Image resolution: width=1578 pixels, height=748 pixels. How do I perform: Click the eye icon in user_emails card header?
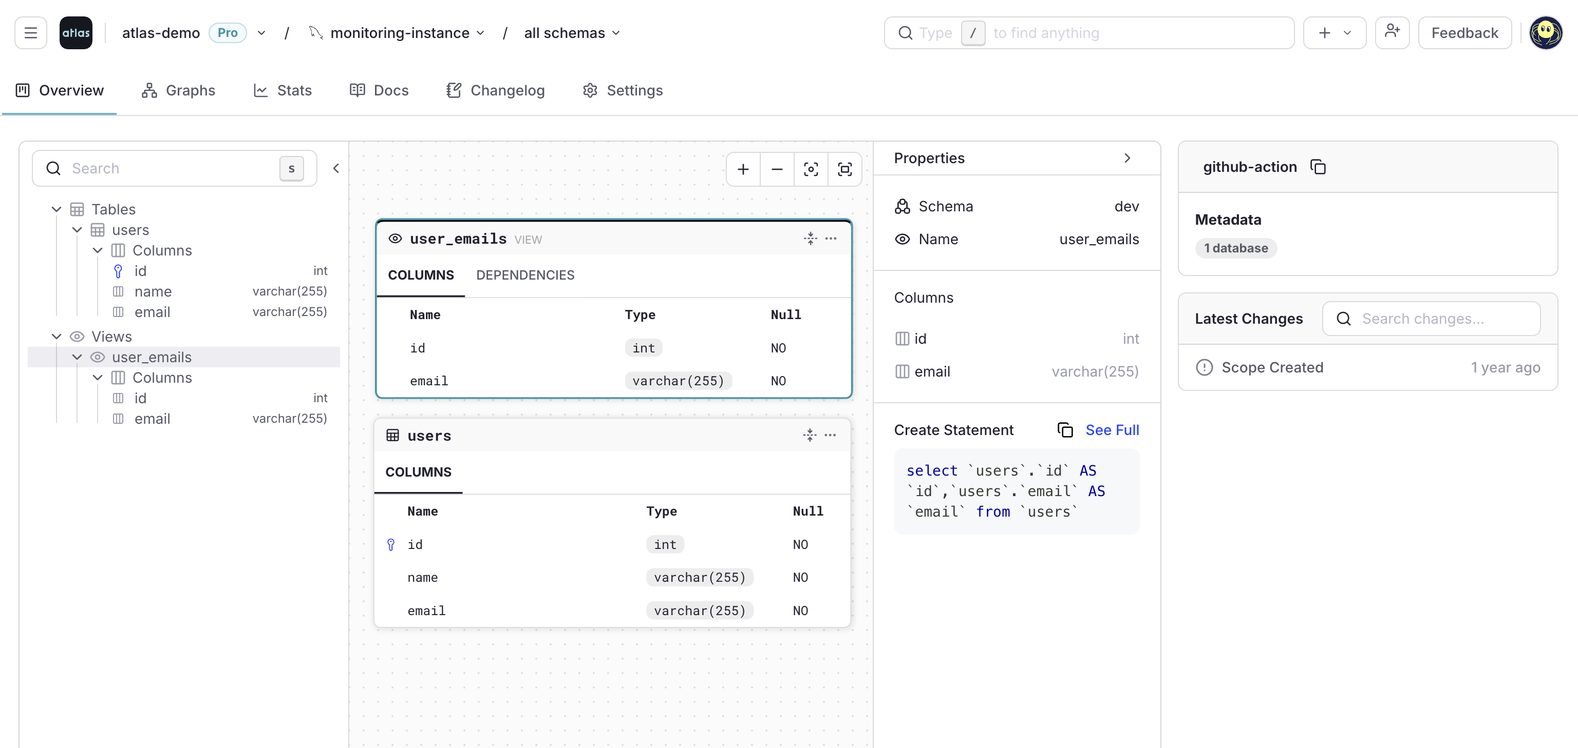[x=395, y=239]
